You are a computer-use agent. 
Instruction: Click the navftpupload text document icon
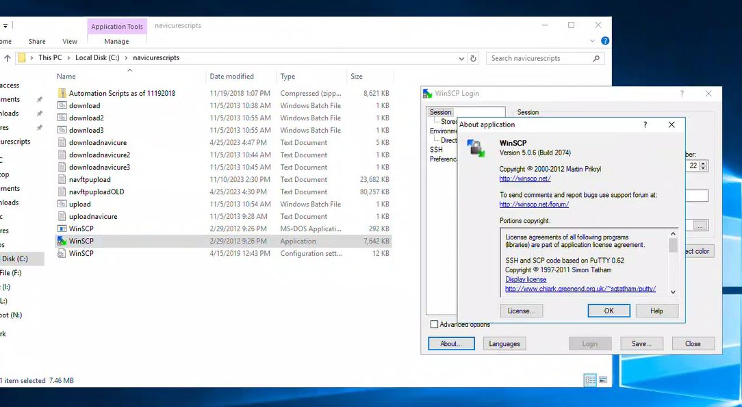click(x=62, y=179)
